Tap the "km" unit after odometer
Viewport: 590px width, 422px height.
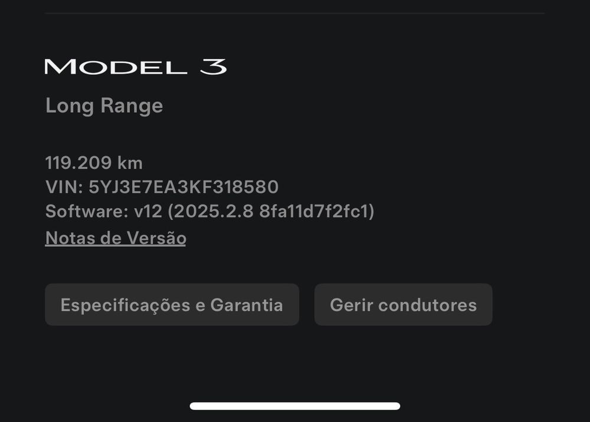point(130,163)
